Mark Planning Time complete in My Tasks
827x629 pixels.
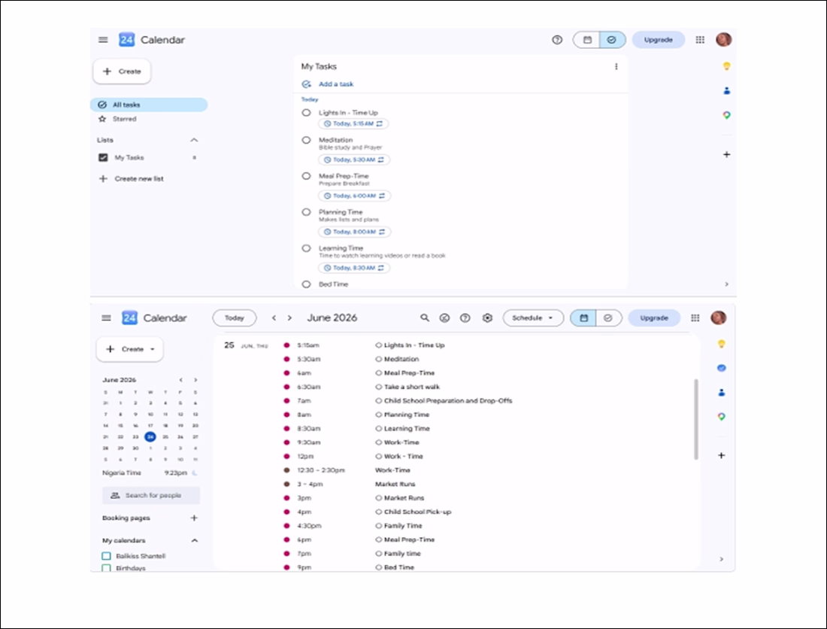click(x=307, y=212)
